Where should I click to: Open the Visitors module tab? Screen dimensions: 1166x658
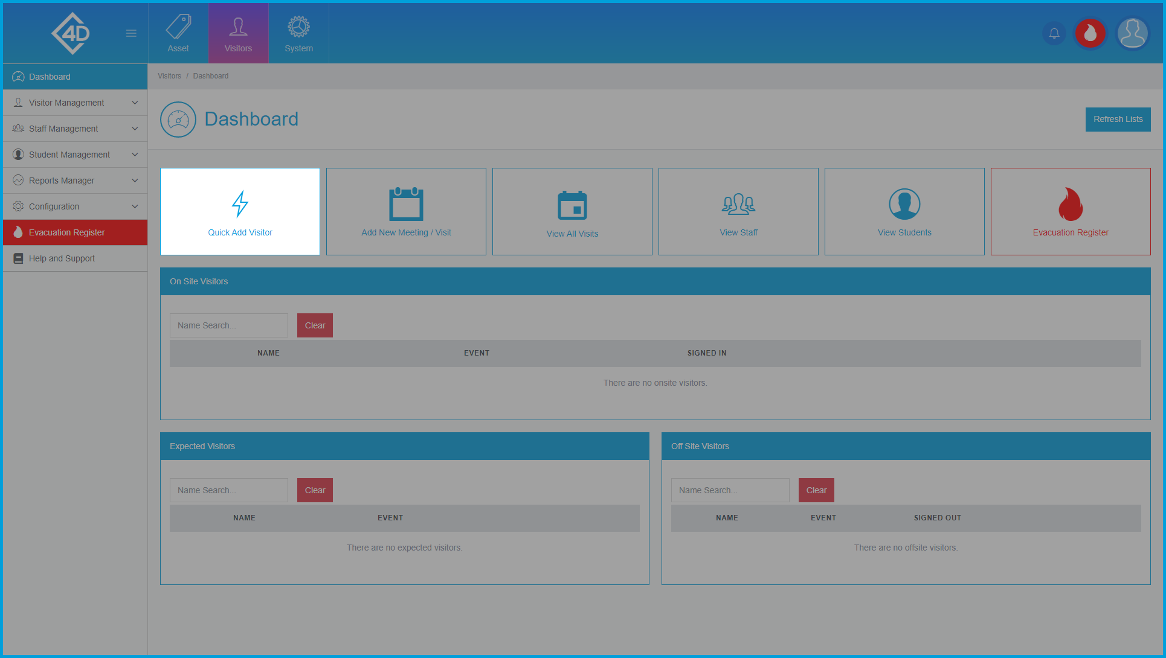click(239, 33)
